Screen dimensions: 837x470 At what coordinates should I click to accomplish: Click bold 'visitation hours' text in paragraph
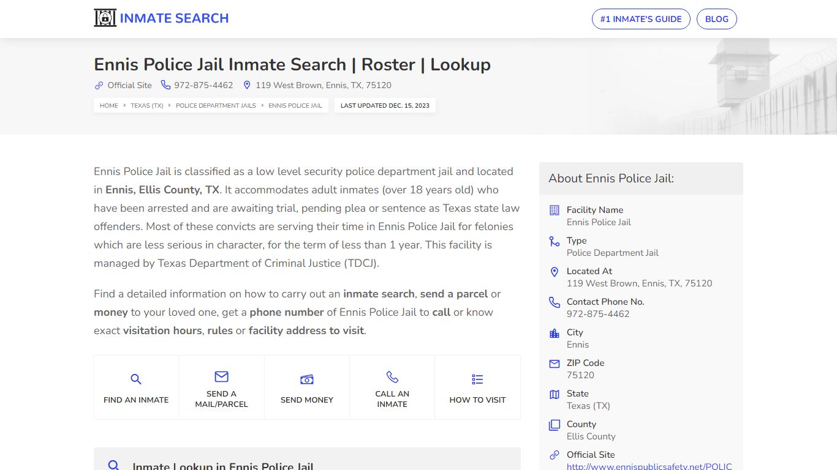click(162, 330)
